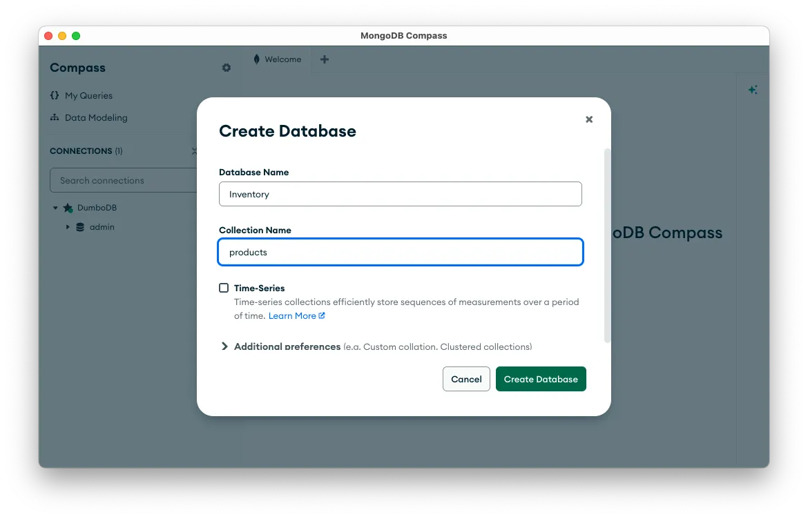Click the macOS yellow minimize button
The height and width of the screenshot is (519, 808).
pos(62,36)
